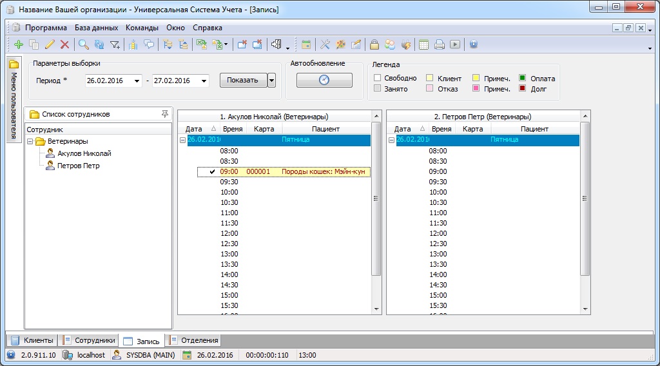Click the green Оплата color swatch
Screen dimensions: 660x366
click(523, 78)
